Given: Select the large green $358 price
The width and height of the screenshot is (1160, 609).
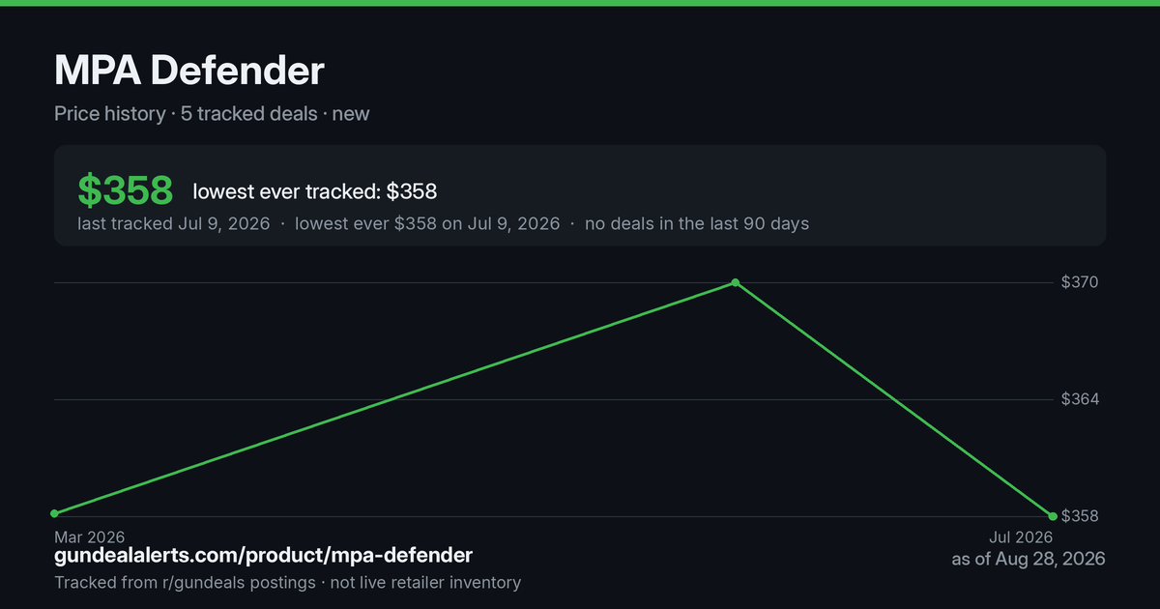Looking at the screenshot, I should (126, 191).
